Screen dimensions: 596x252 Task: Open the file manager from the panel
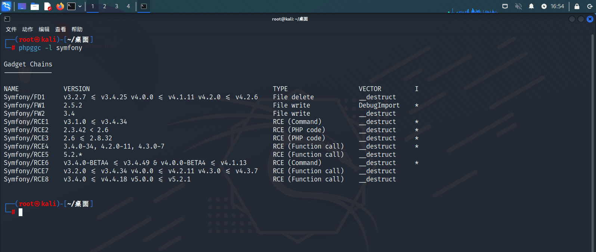(35, 6)
